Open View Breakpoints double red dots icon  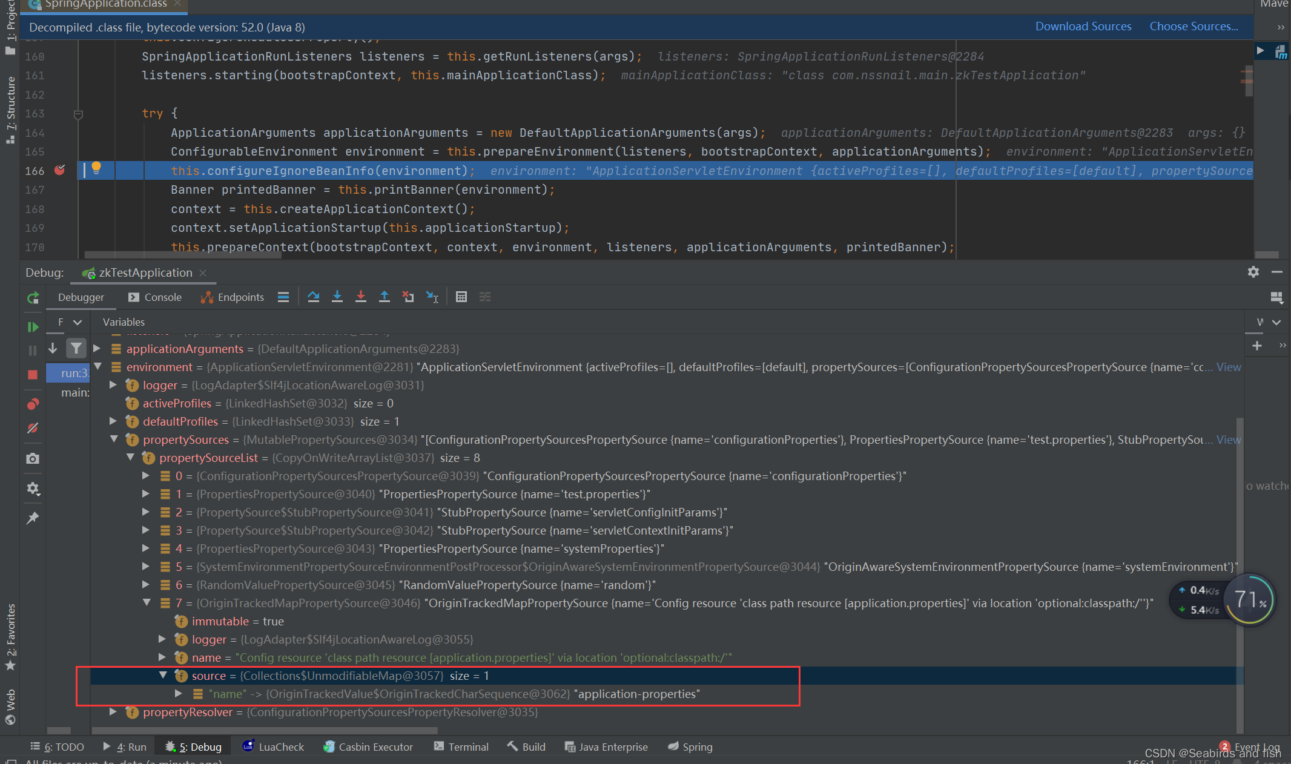tap(33, 404)
